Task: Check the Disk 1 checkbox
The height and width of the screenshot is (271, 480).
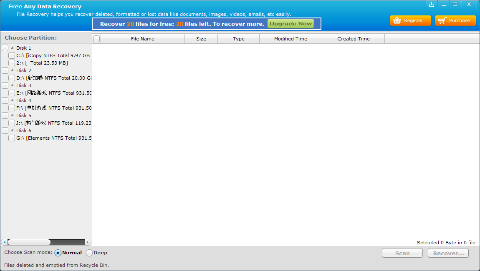Action: click(x=5, y=48)
